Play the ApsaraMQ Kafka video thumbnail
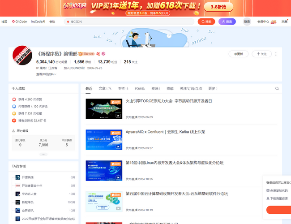Image resolution: width=291 pixels, height=224 pixels. tap(104, 140)
